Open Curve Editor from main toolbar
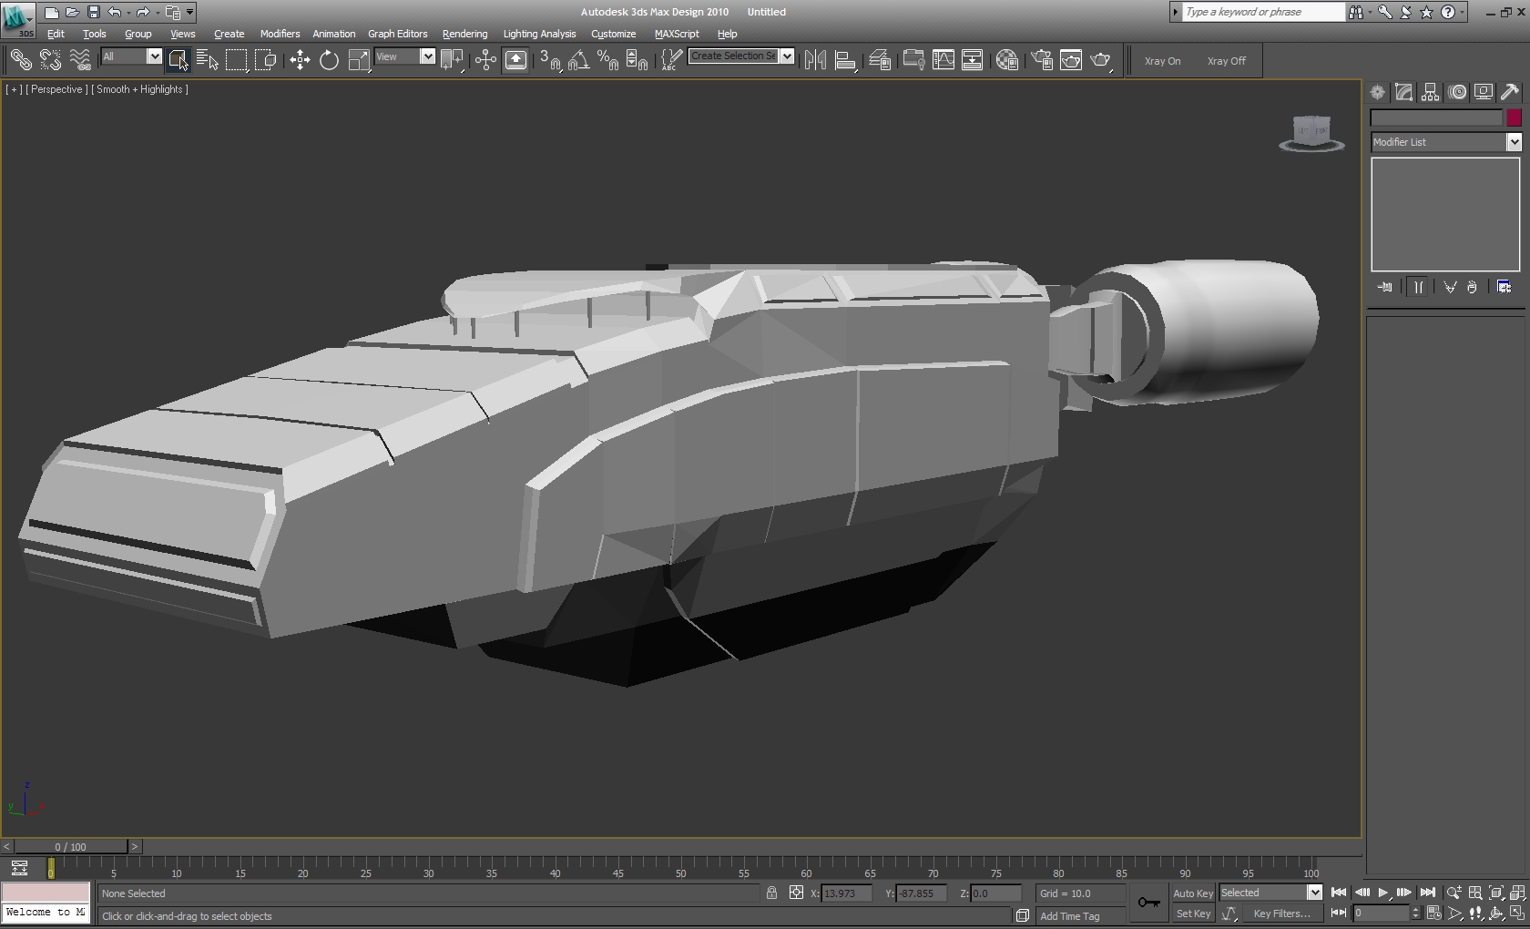Screen dimensions: 1530x929 pyautogui.click(x=943, y=60)
